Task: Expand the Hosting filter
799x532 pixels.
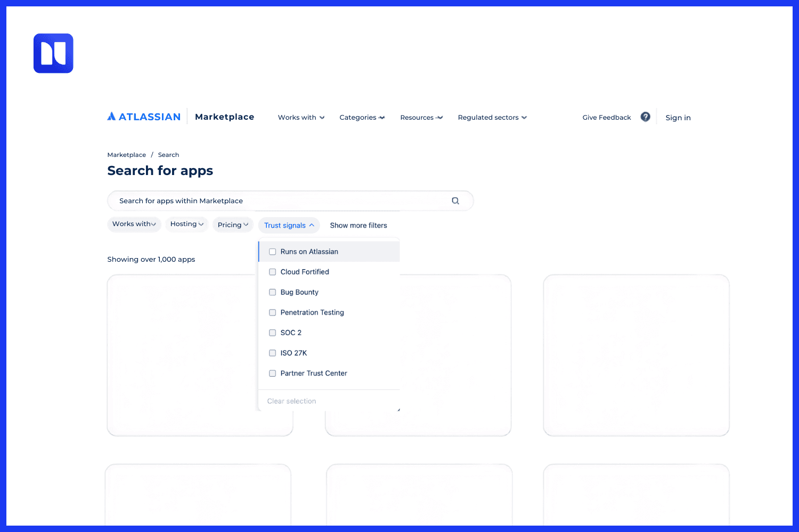Action: pyautogui.click(x=186, y=225)
